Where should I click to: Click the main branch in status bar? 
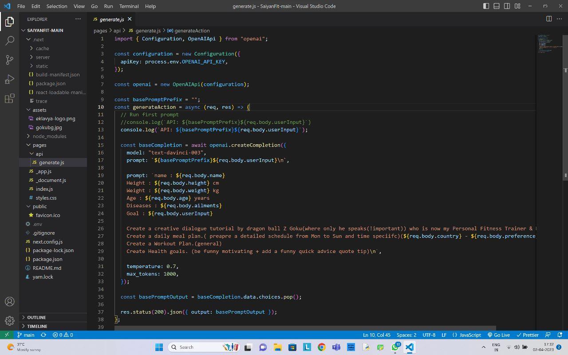[x=26, y=335]
